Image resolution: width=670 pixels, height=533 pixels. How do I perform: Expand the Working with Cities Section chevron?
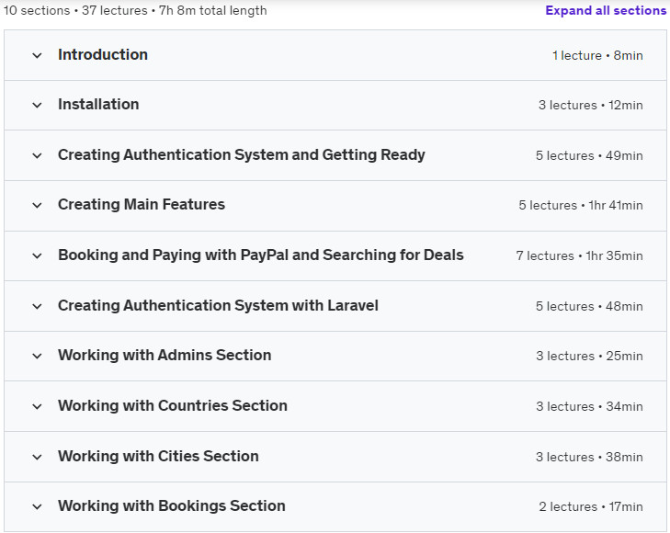pos(37,457)
